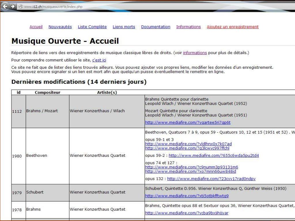295x221 pixels.
Task: Select composer cell 'Schubert'
Action: (48, 192)
